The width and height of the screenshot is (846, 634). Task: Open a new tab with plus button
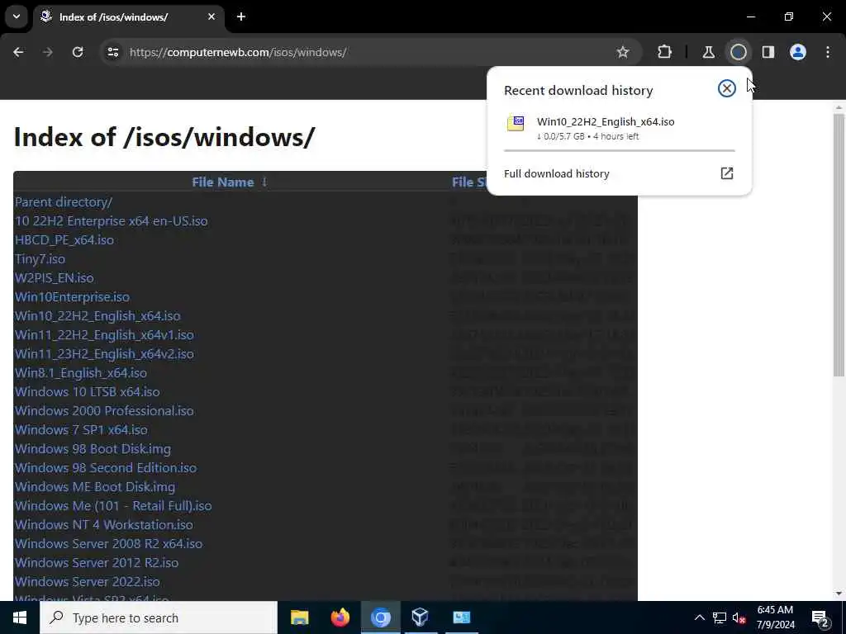coord(241,17)
